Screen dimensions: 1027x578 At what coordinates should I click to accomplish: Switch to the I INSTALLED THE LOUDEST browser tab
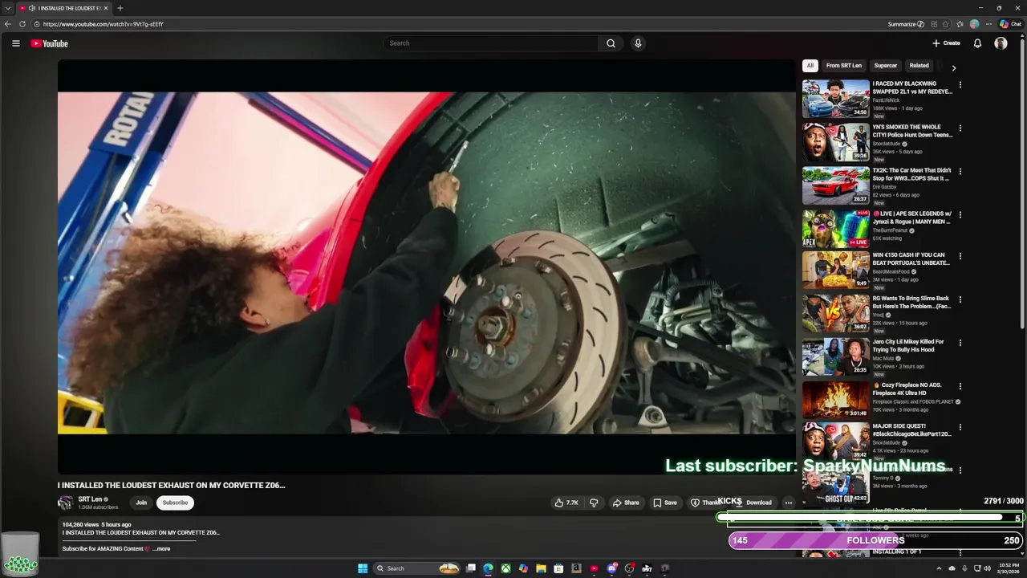click(64, 8)
